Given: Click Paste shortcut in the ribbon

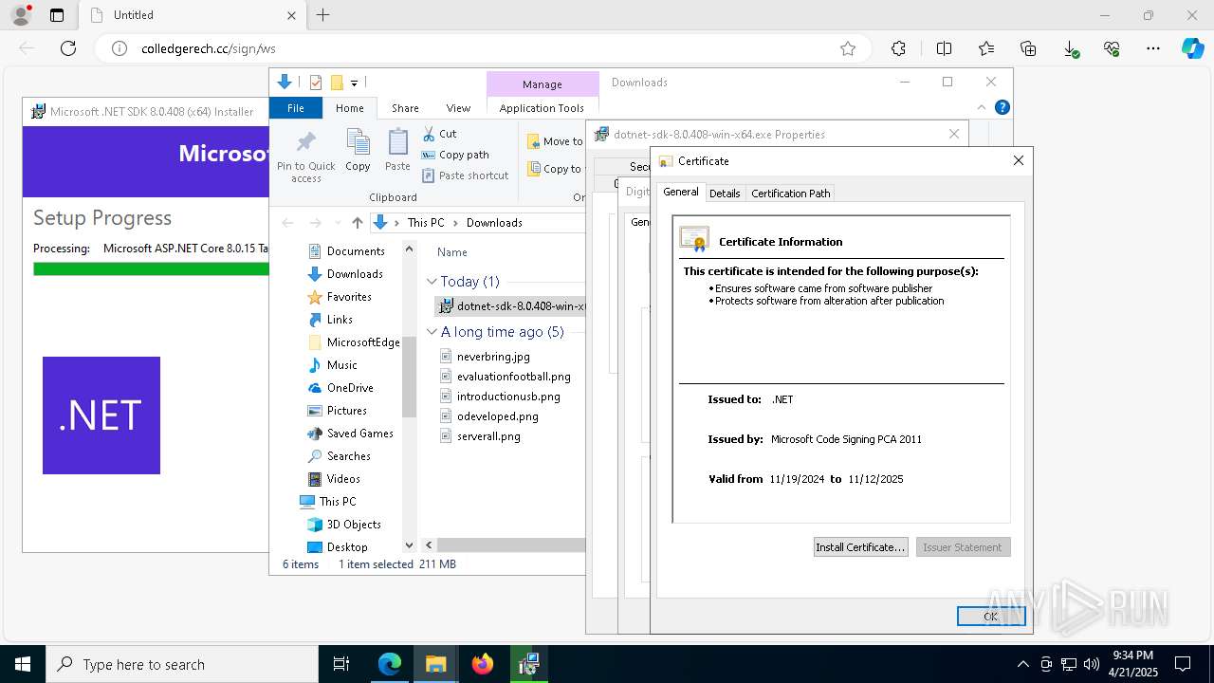Looking at the screenshot, I should click(x=465, y=175).
